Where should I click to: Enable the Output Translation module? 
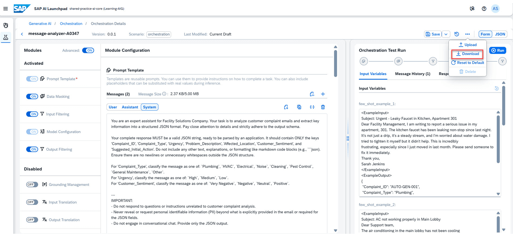32,220
